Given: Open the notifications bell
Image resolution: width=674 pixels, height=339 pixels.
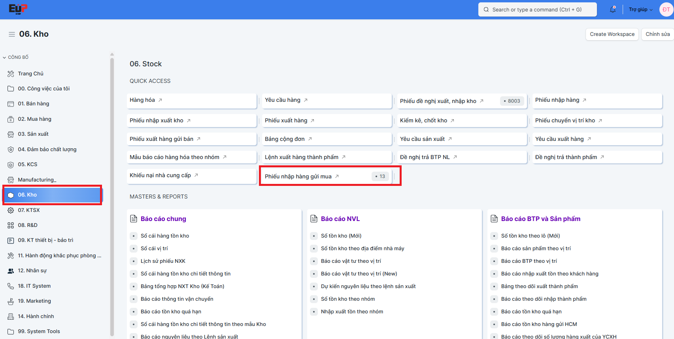Looking at the screenshot, I should pyautogui.click(x=613, y=9).
